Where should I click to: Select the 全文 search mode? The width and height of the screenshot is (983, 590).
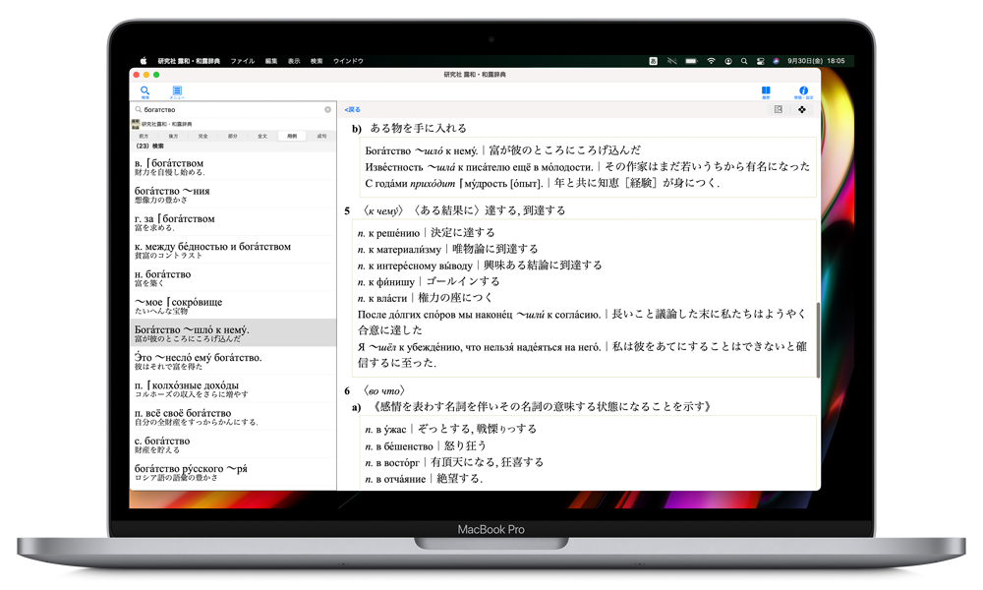261,136
